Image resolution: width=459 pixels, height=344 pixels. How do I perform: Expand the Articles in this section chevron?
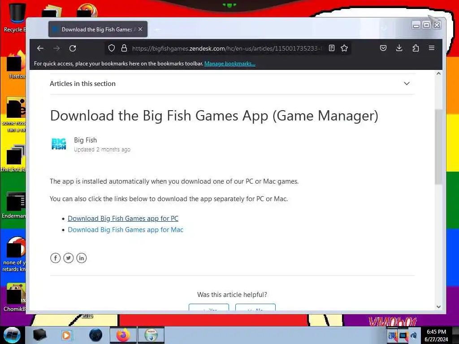(x=407, y=84)
